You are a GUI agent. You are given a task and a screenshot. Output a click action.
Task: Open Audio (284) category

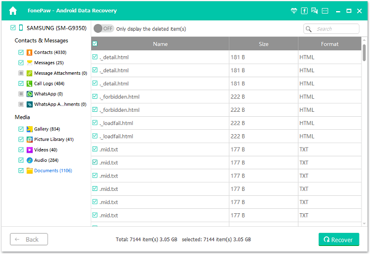pyautogui.click(x=46, y=160)
